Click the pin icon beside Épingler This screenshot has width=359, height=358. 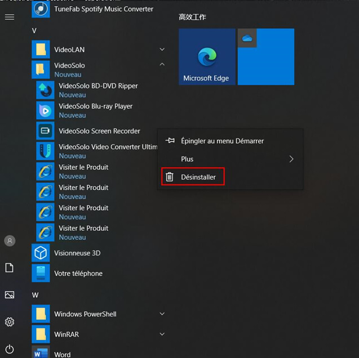pyautogui.click(x=170, y=141)
